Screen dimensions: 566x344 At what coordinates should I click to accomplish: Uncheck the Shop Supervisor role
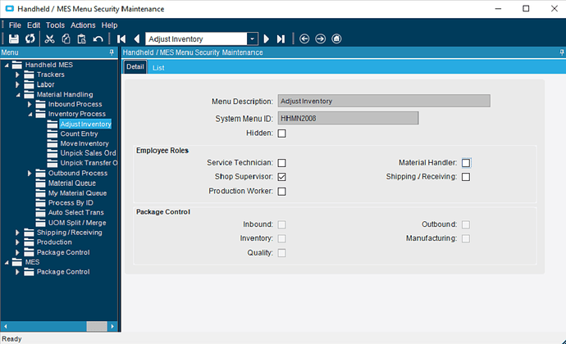(x=281, y=177)
